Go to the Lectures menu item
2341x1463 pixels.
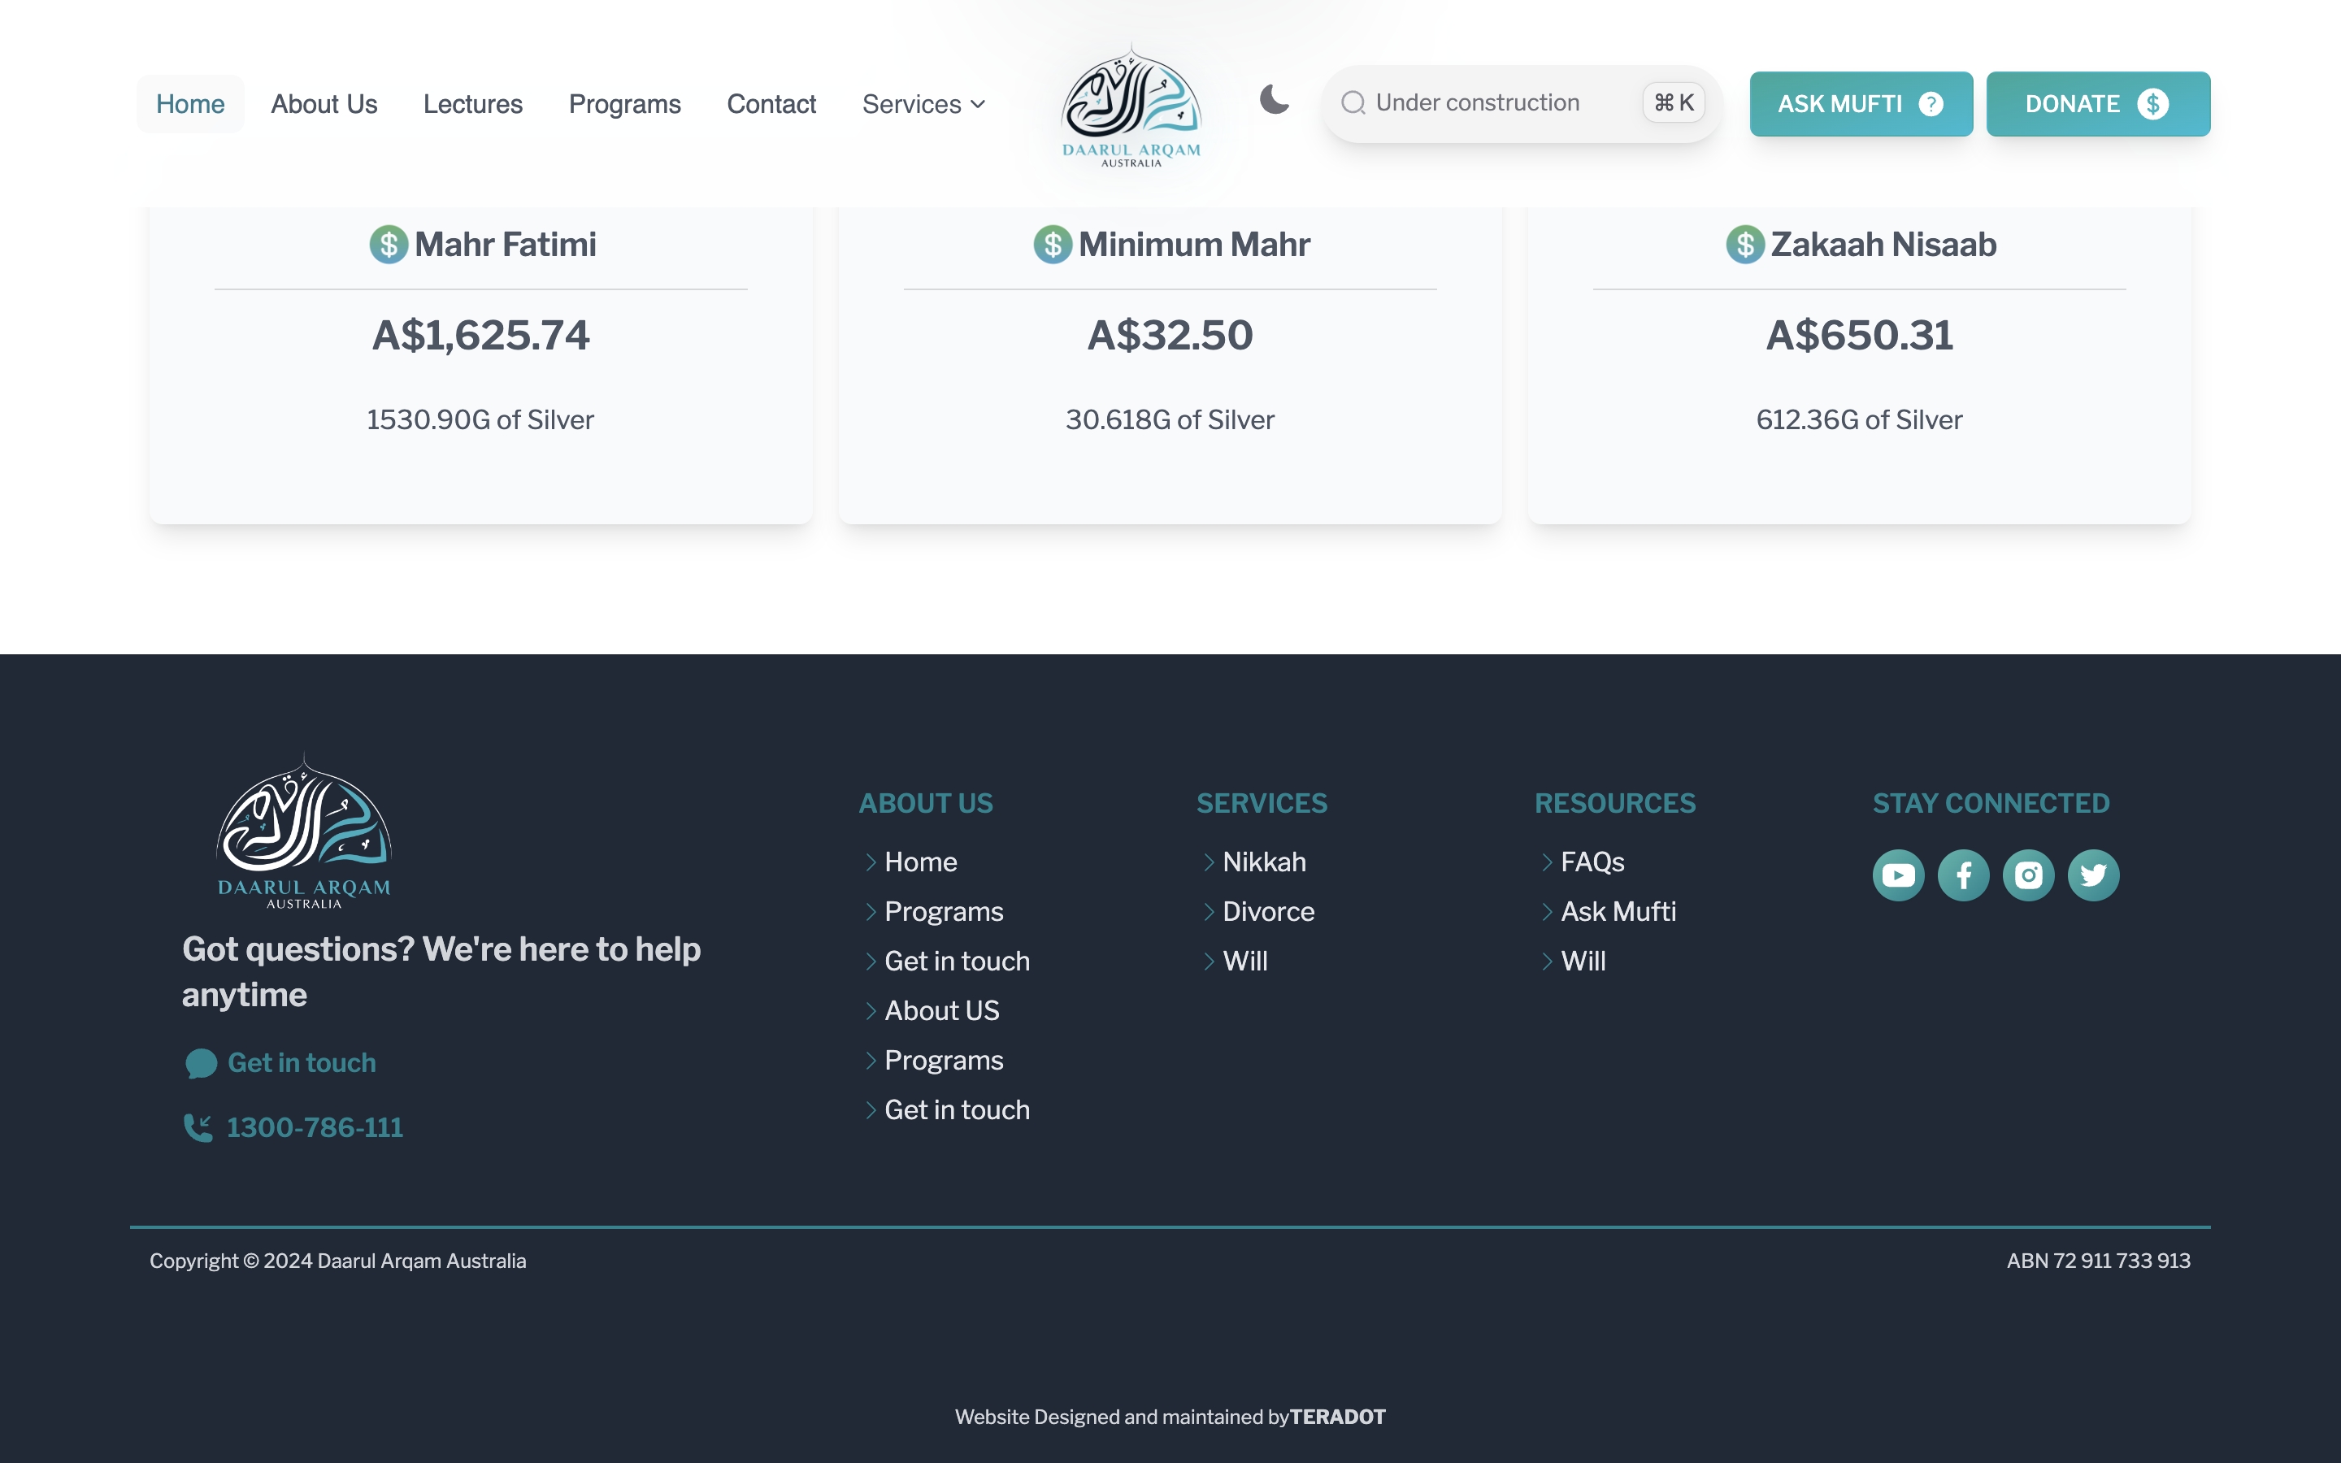pyautogui.click(x=472, y=103)
